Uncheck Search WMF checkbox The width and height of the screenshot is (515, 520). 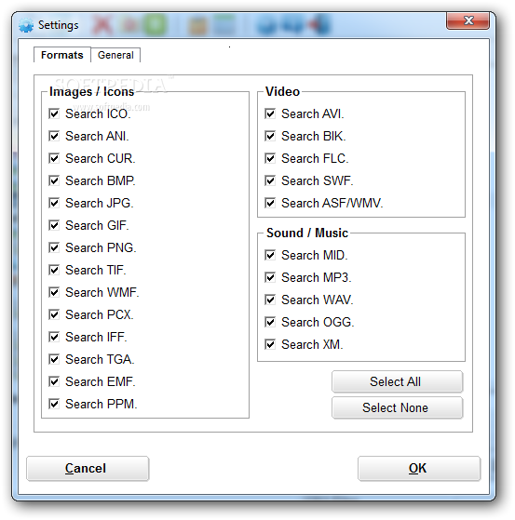pyautogui.click(x=54, y=292)
